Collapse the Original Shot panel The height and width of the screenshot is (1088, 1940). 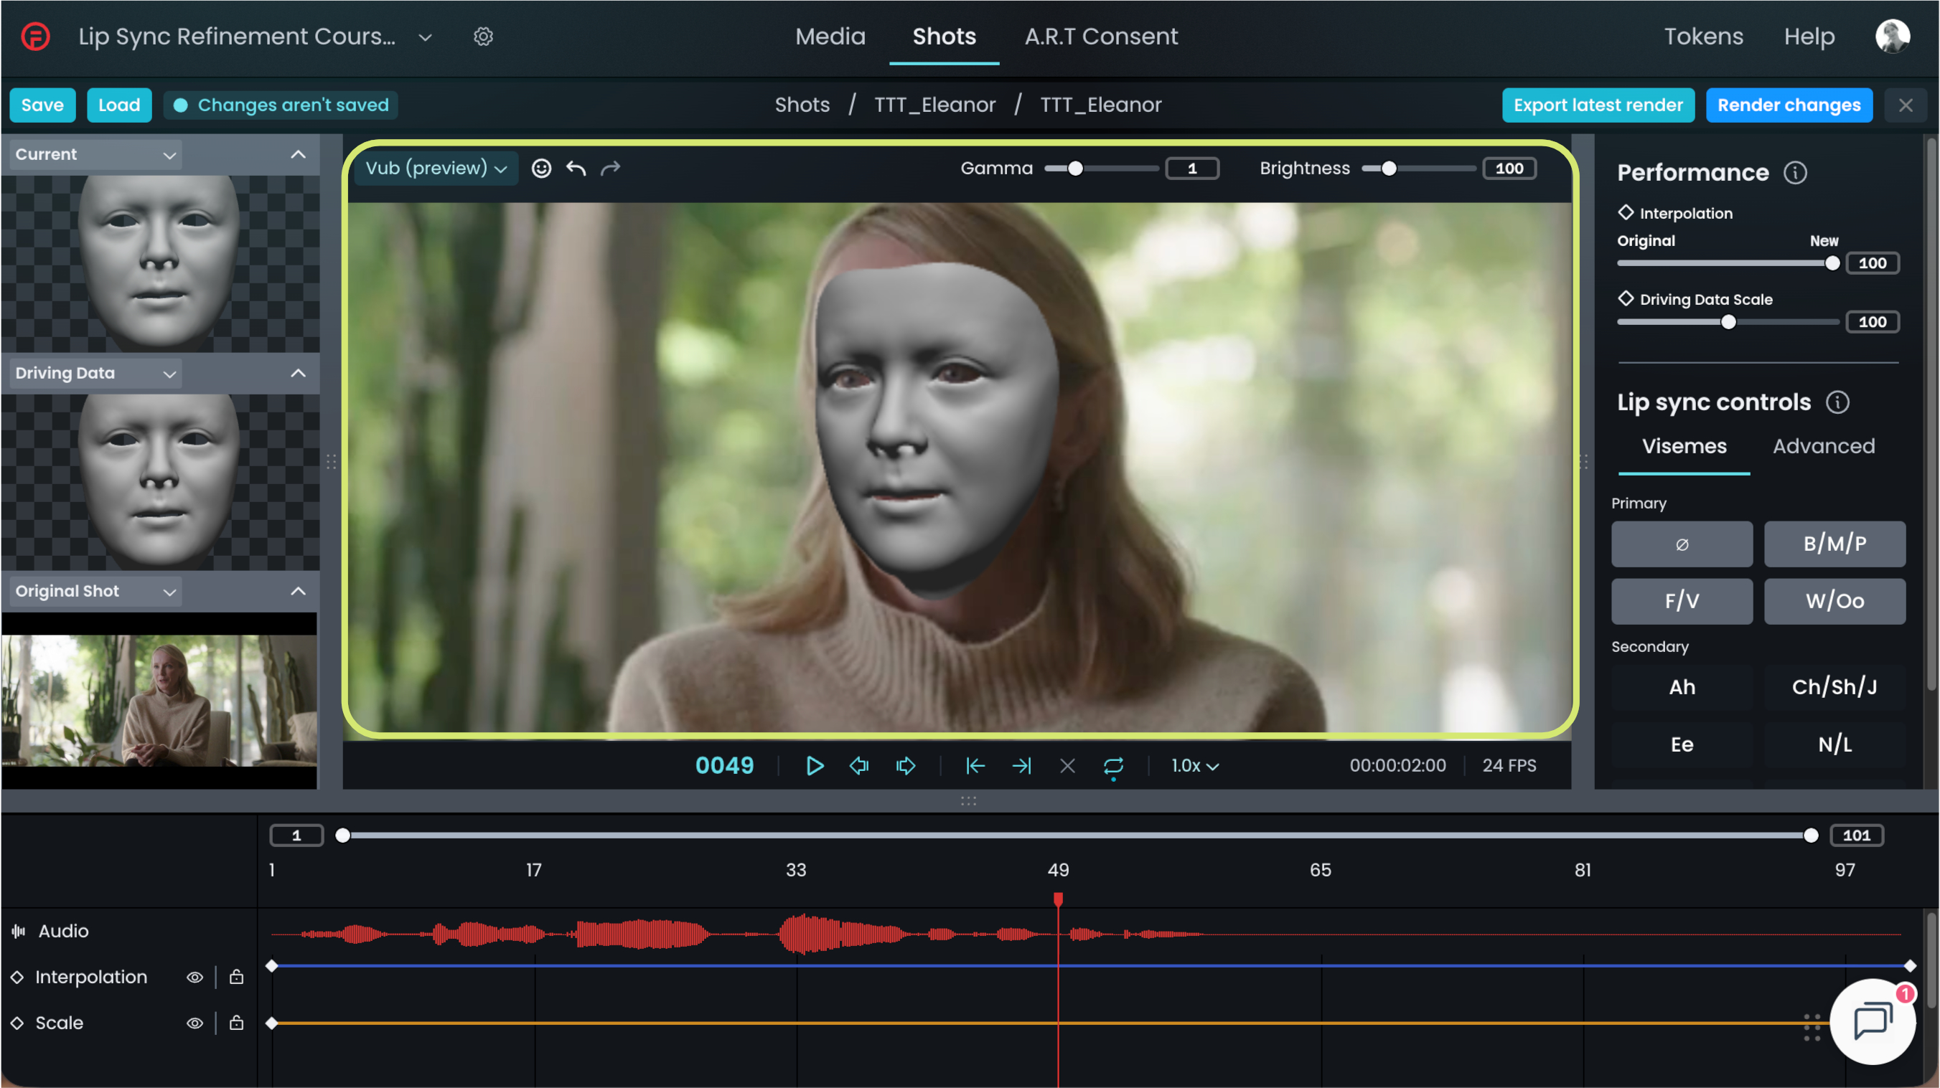tap(299, 592)
